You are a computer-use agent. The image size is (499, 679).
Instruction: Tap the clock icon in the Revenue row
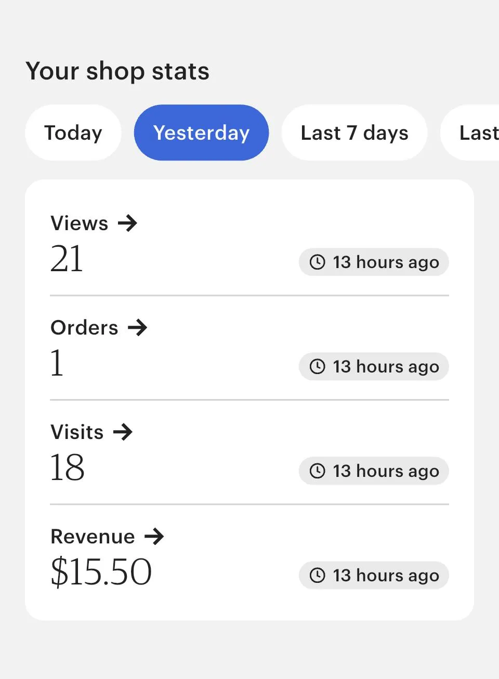pyautogui.click(x=317, y=575)
